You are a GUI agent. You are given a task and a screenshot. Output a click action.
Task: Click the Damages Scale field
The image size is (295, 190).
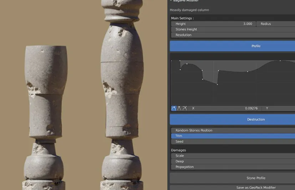[232, 156]
